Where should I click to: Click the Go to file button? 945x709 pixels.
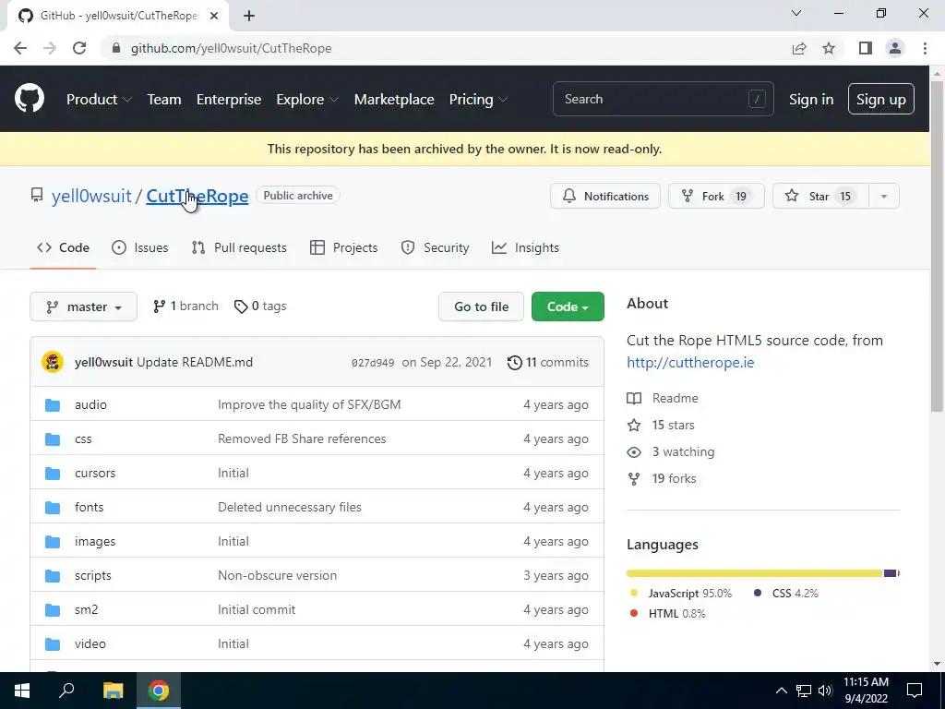pyautogui.click(x=481, y=306)
